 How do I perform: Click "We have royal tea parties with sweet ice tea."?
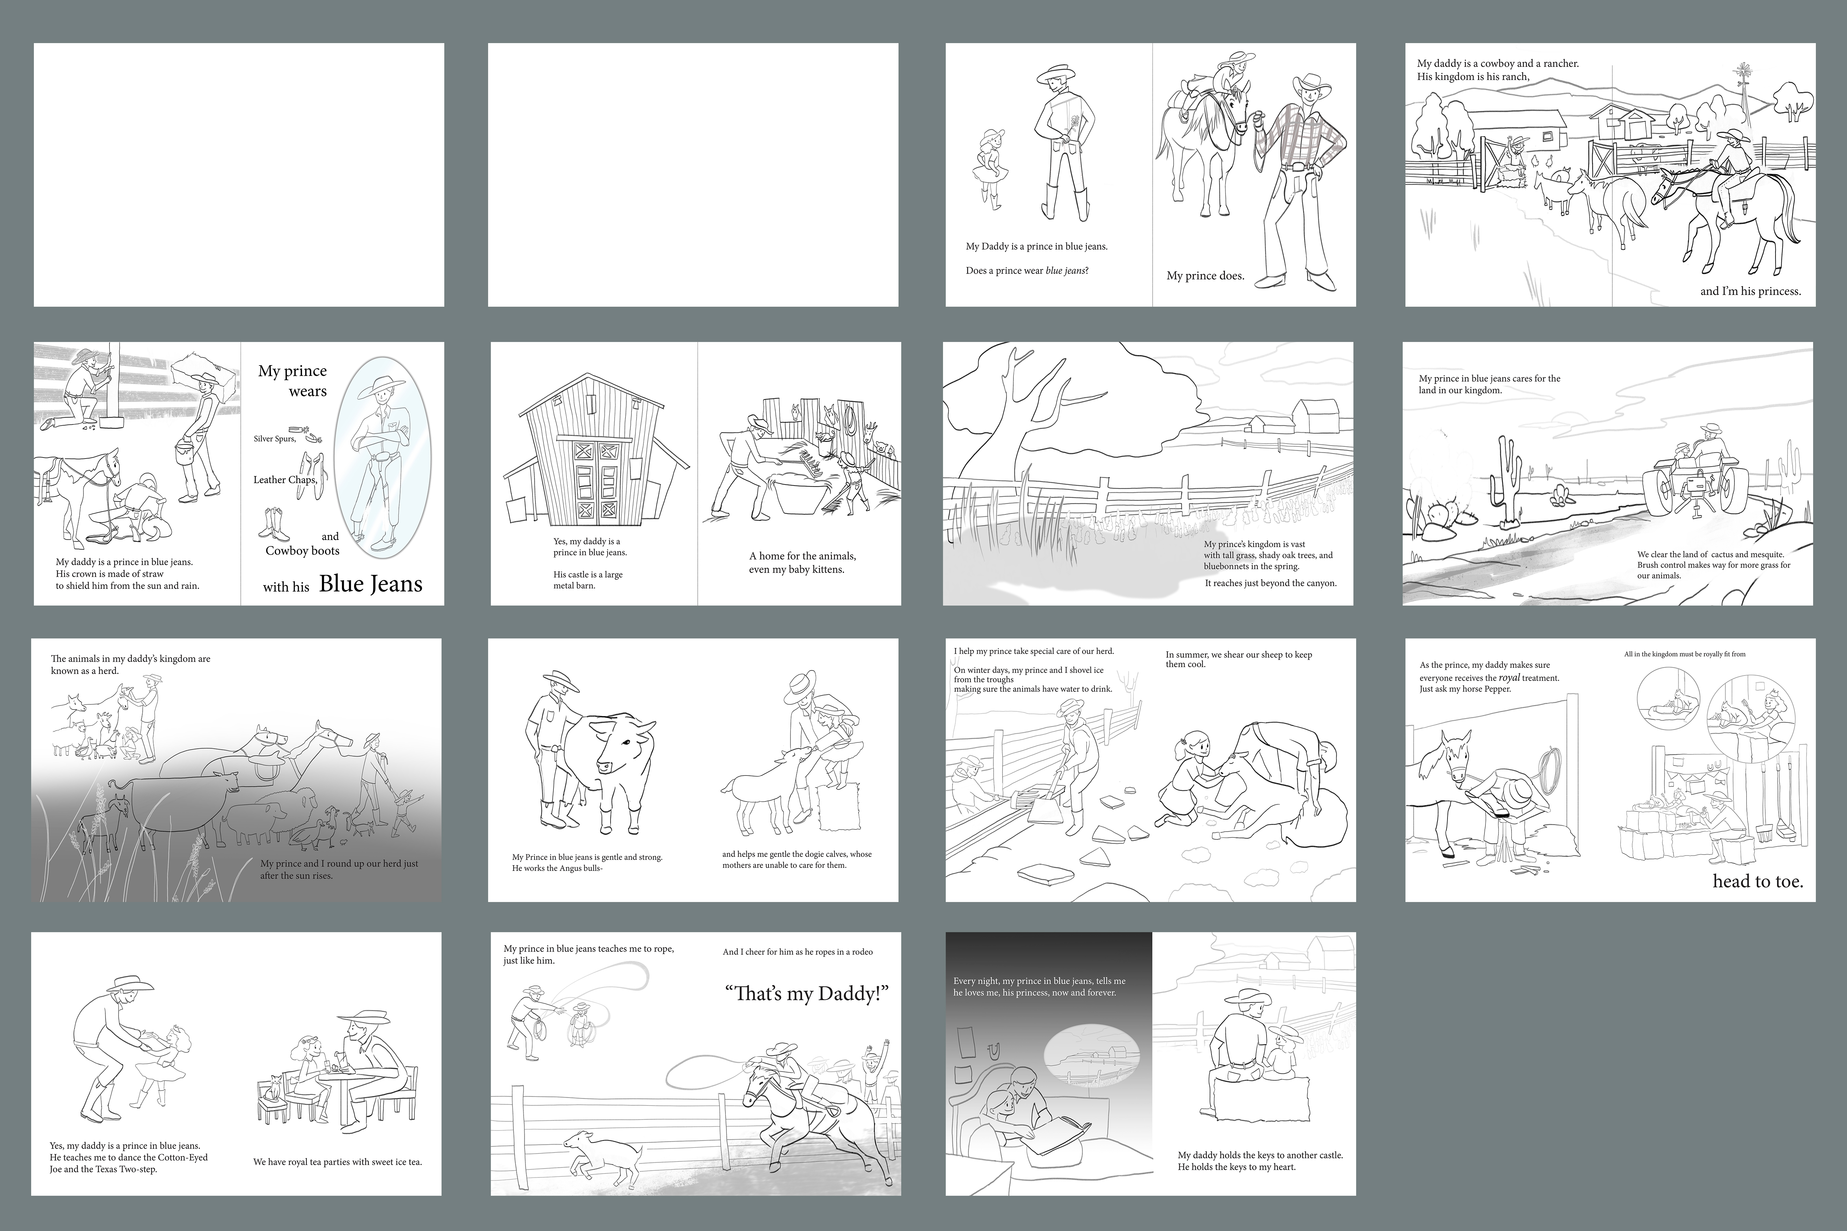(338, 1162)
